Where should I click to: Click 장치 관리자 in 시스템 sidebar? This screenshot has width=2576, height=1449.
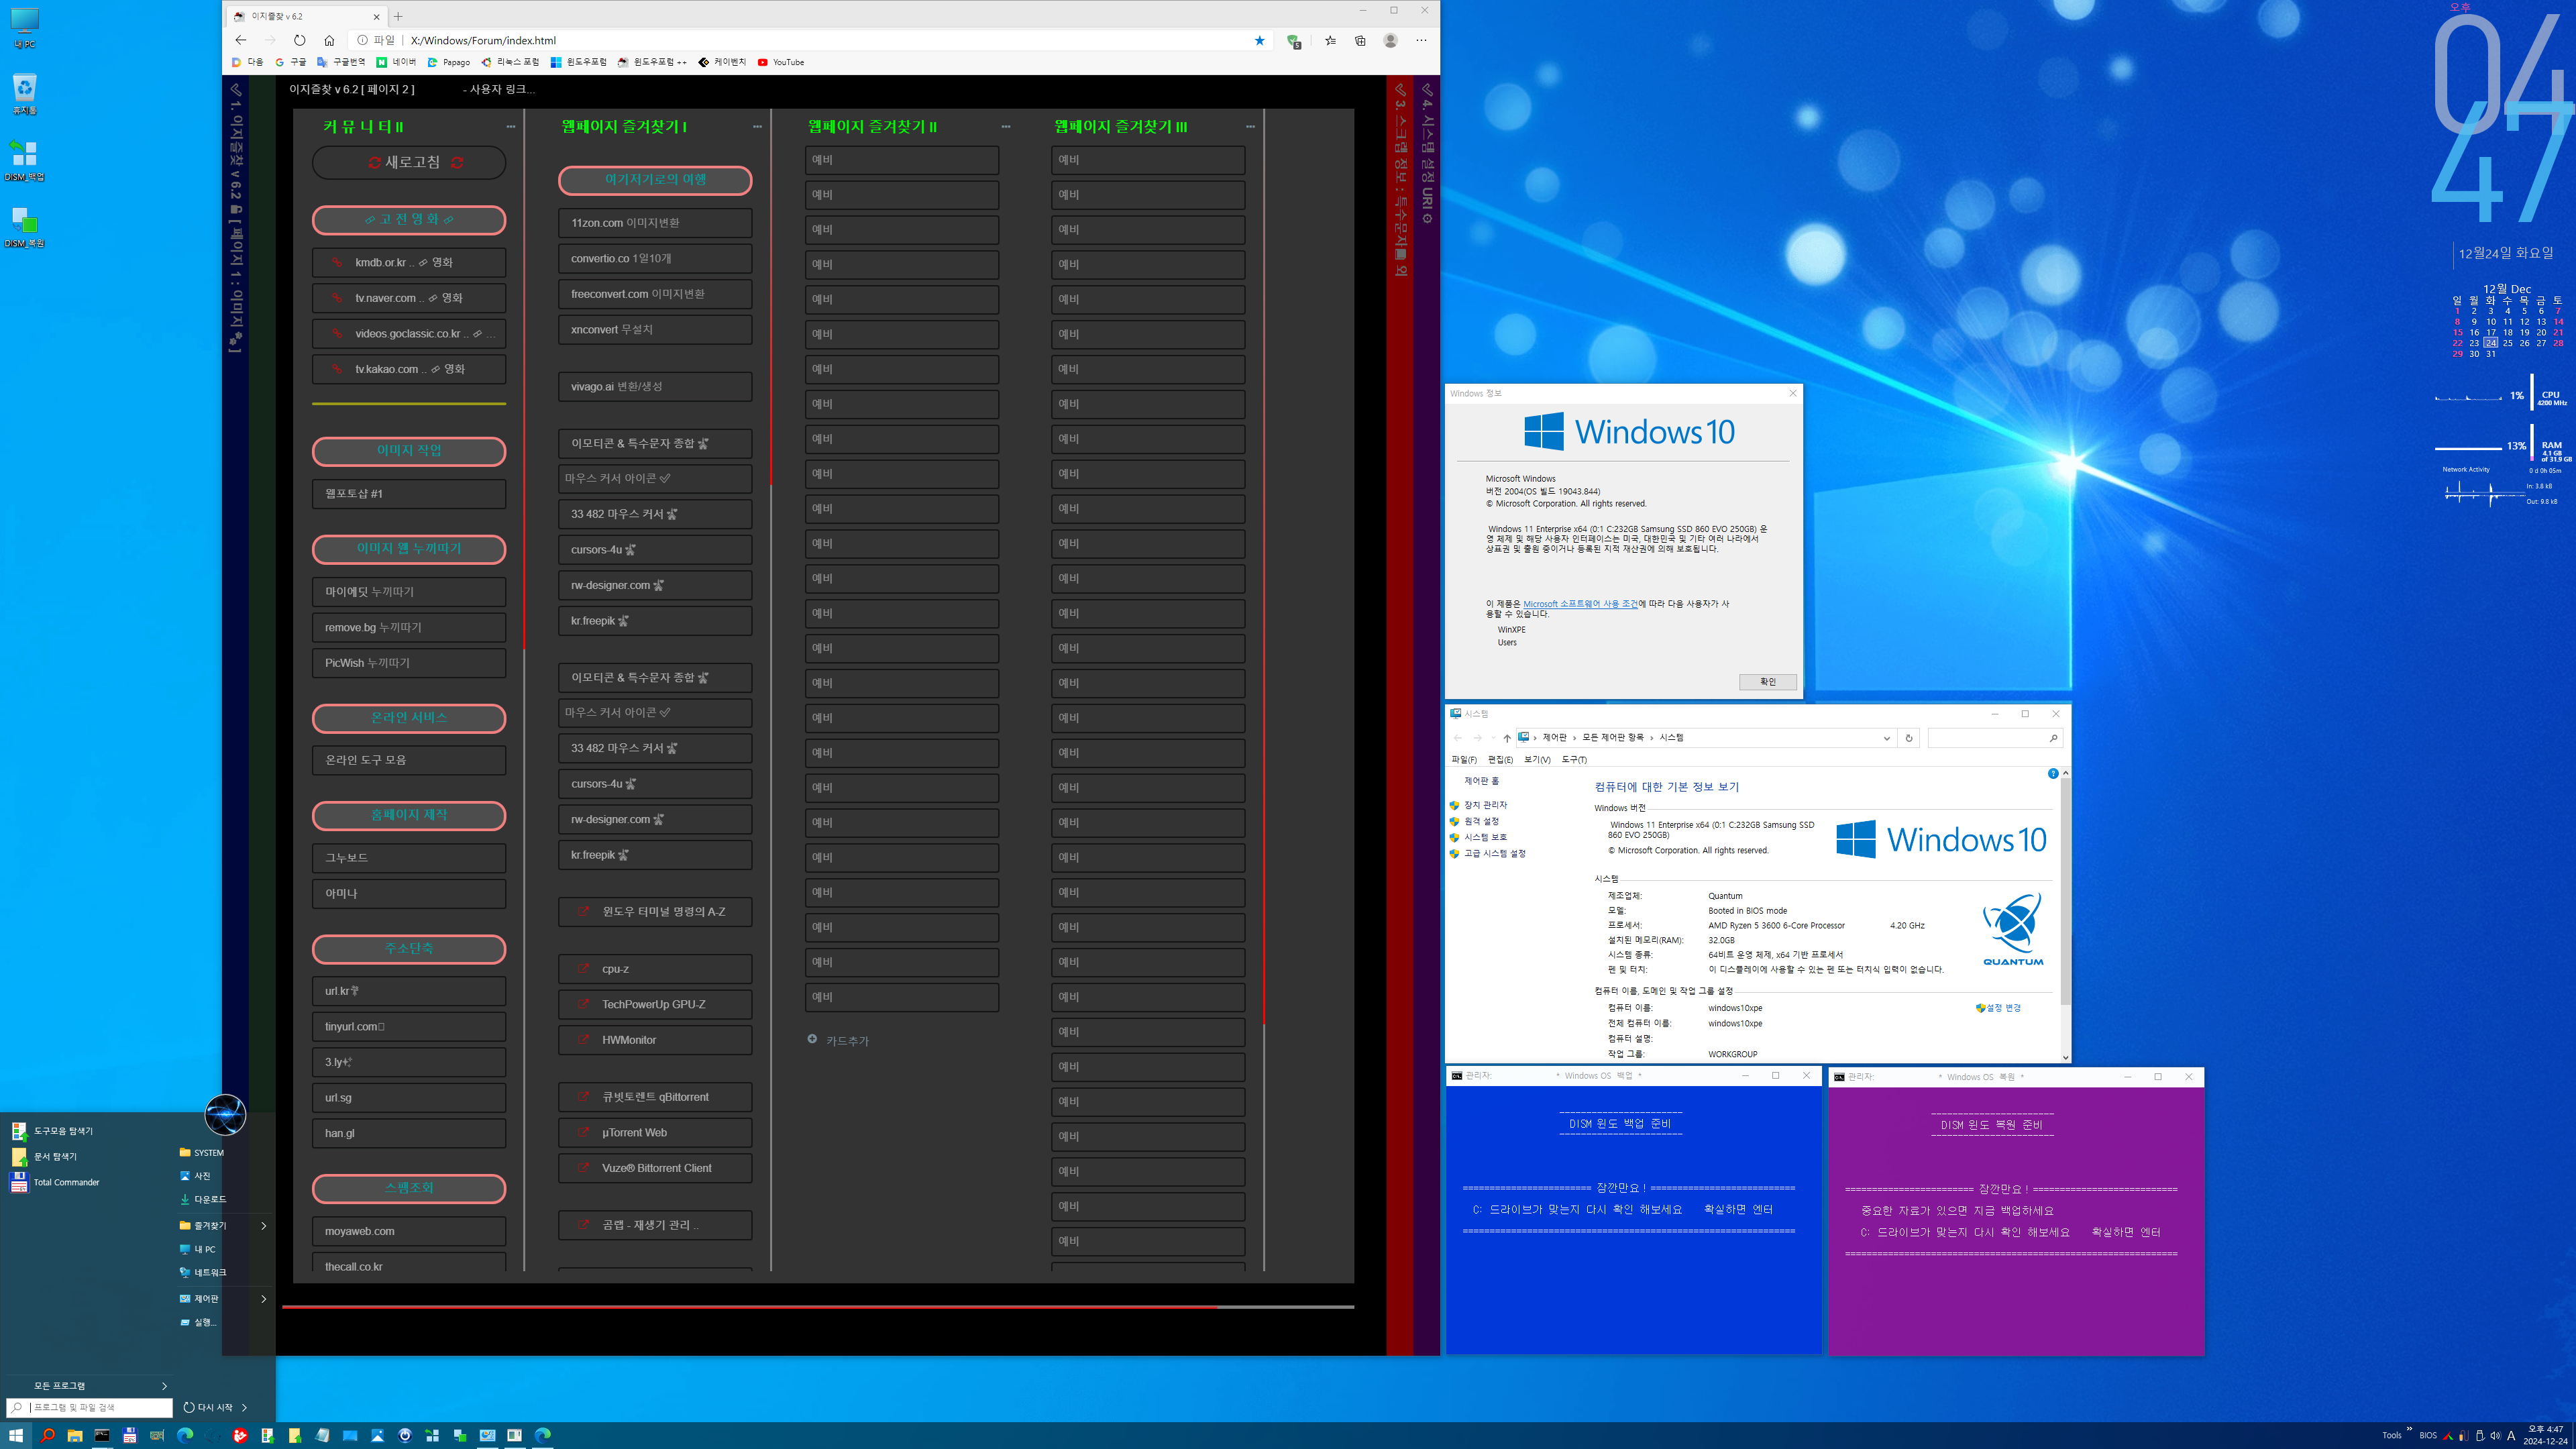click(x=1485, y=805)
